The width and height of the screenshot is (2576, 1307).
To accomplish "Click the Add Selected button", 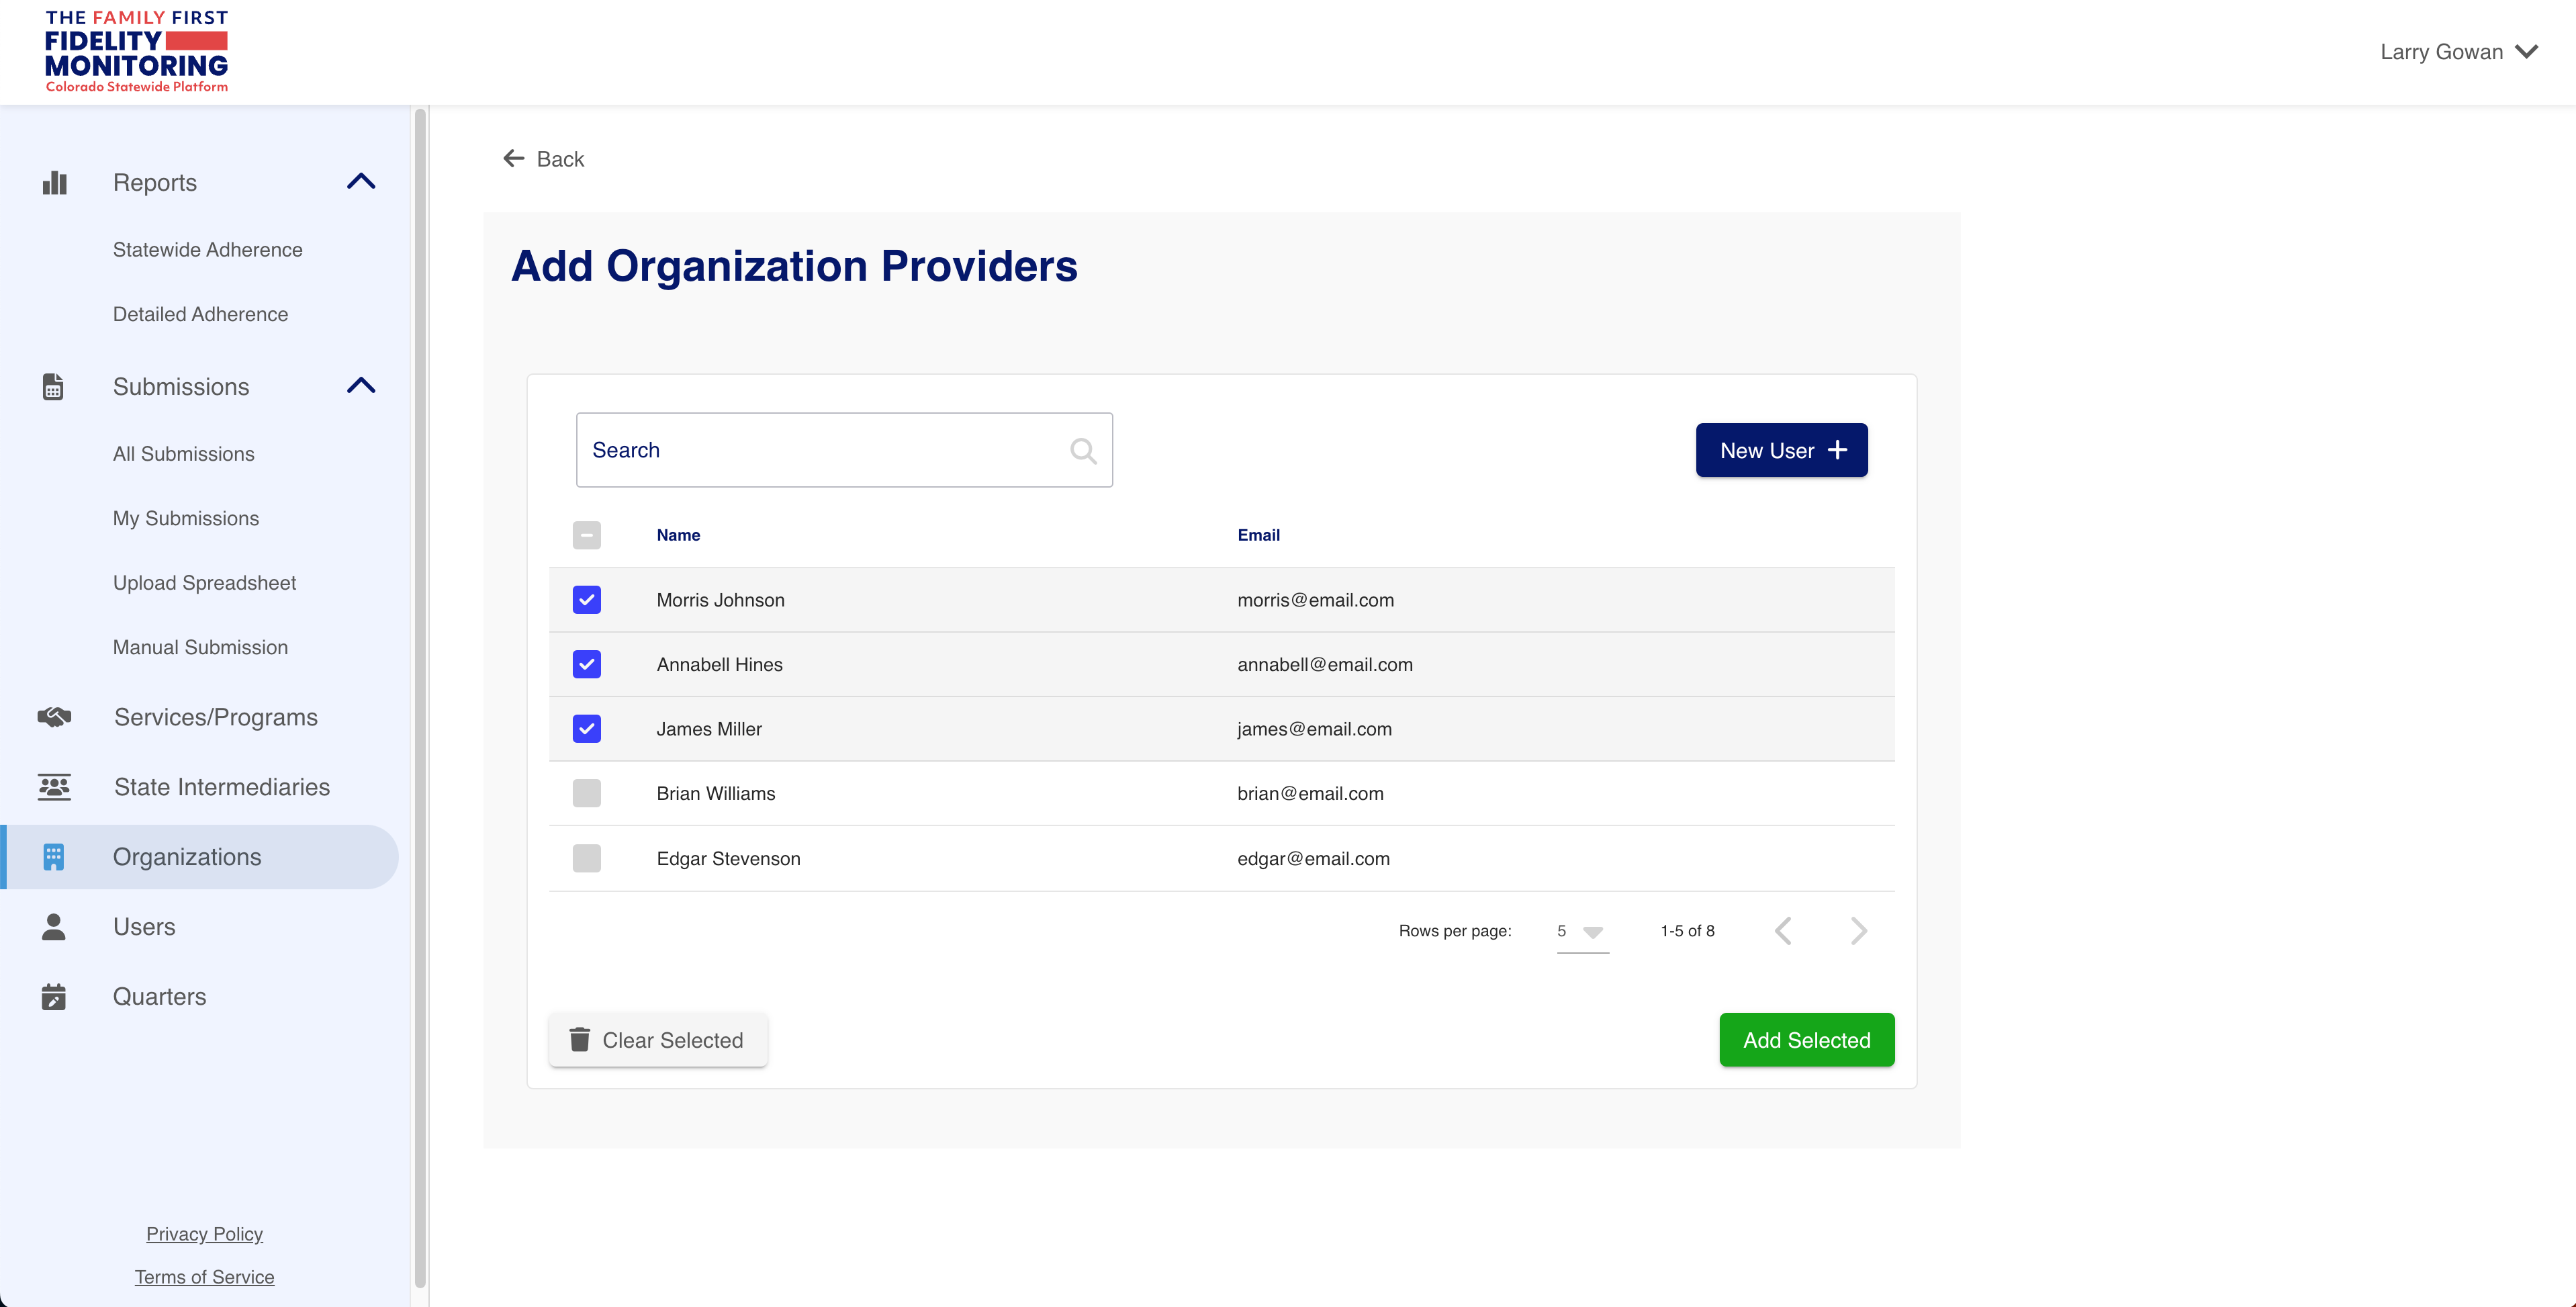I will pos(1806,1040).
